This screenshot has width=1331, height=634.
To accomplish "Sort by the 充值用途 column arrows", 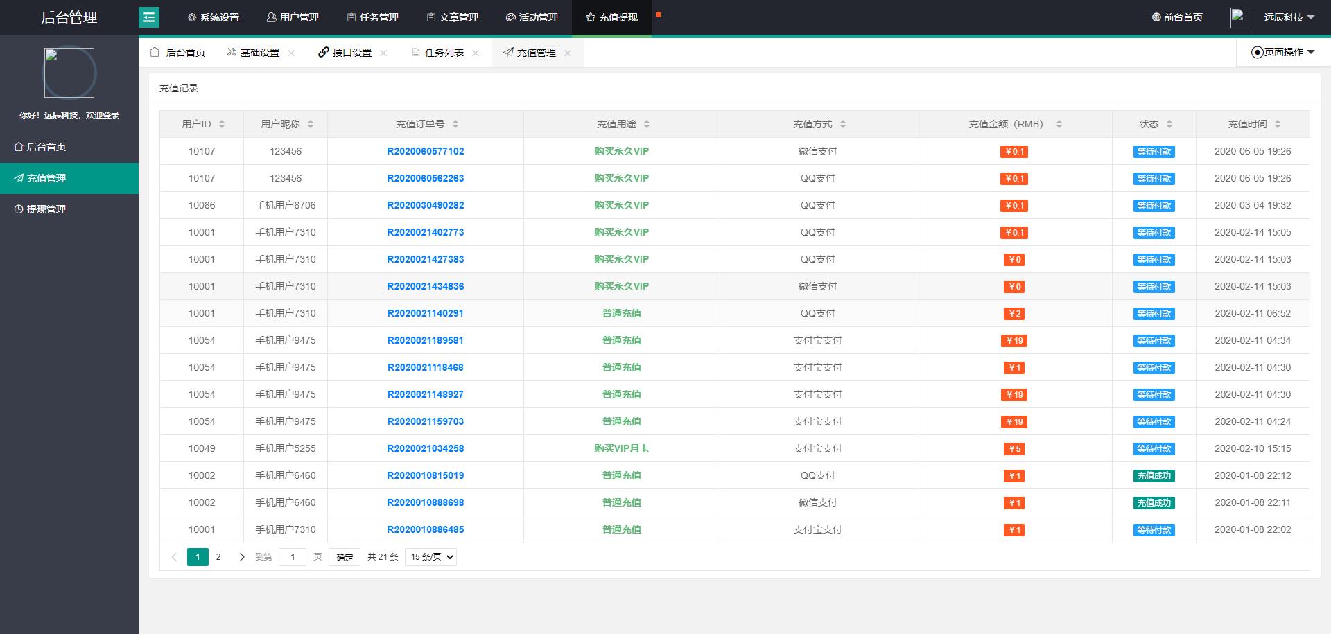I will point(647,124).
